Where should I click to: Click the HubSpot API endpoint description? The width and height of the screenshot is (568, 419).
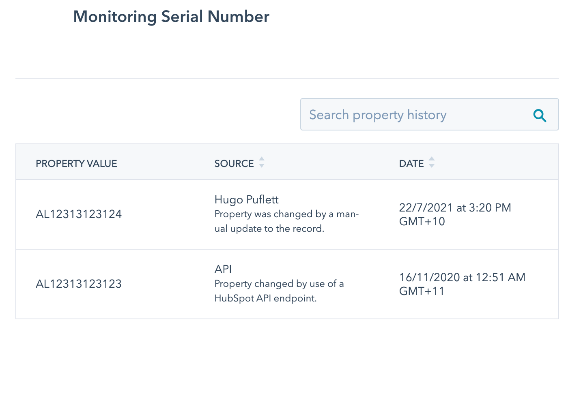click(x=279, y=291)
